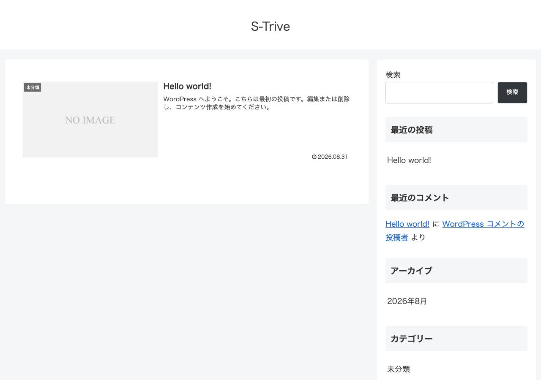Click the clock icon beside post date
Image resolution: width=541 pixels, height=380 pixels.
[314, 157]
